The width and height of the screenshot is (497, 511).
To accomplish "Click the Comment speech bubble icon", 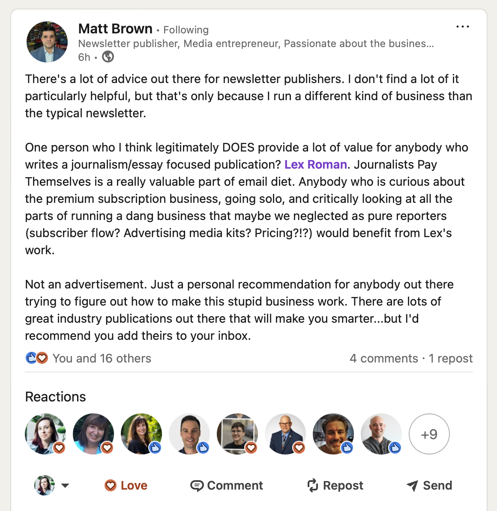I will 197,486.
